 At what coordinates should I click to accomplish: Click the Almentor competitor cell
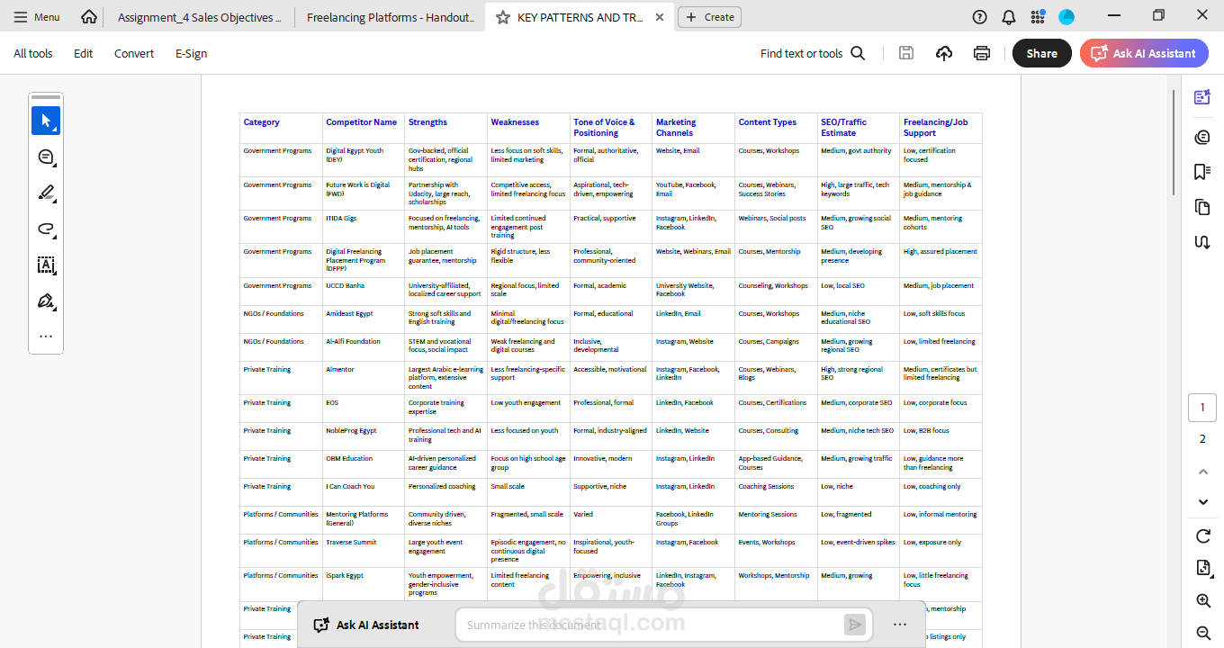pyautogui.click(x=340, y=370)
